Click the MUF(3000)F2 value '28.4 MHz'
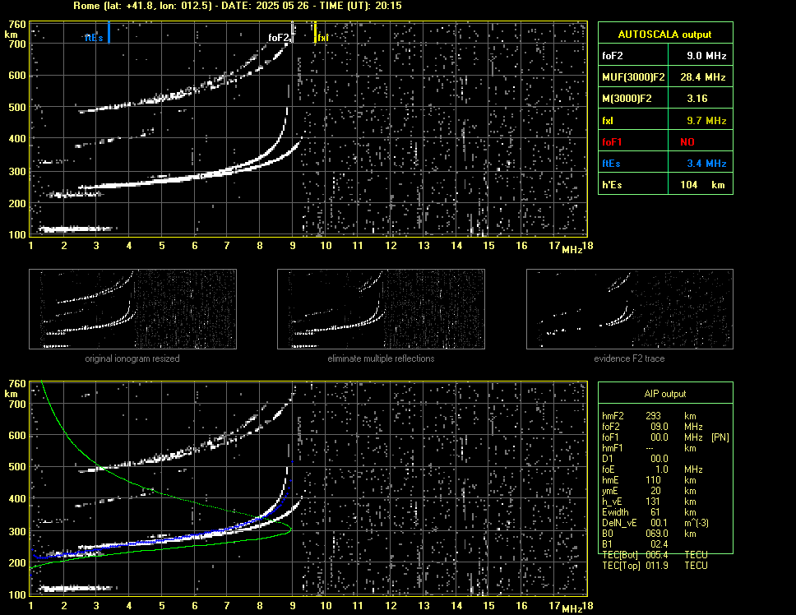Screen dimensions: 796x615 (702, 77)
